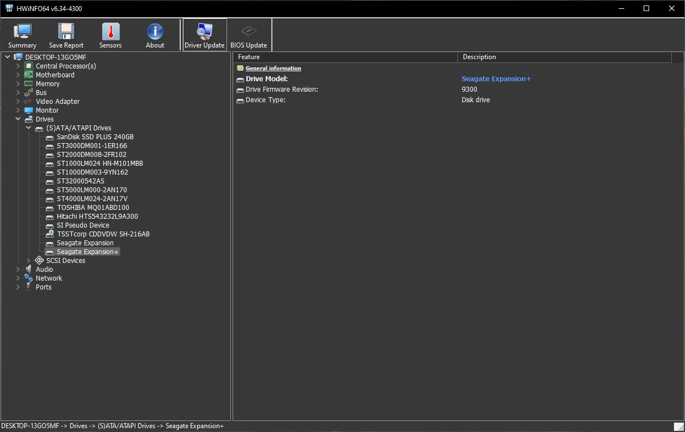Expand the Central Processor(s) node
Viewport: 685px width, 432px height.
(18, 66)
